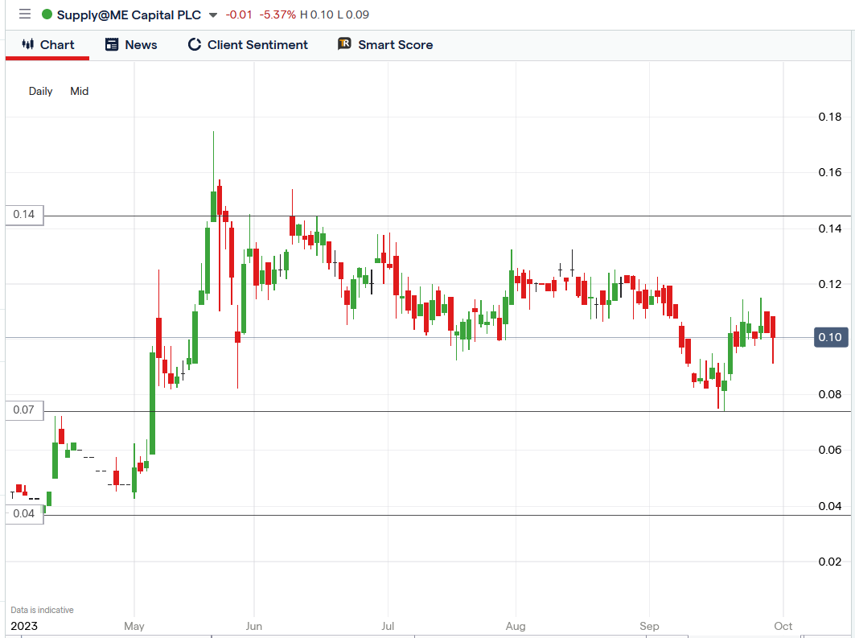Click the 0.02 price axis label
855x638 pixels.
[829, 562]
